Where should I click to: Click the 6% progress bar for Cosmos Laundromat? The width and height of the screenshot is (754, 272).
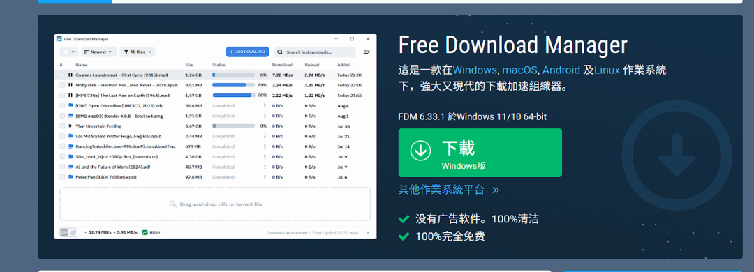tap(233, 75)
